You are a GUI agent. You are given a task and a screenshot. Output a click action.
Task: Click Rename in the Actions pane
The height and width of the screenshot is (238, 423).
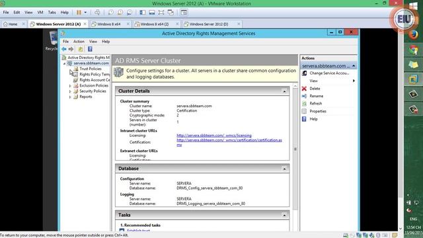pyautogui.click(x=316, y=96)
